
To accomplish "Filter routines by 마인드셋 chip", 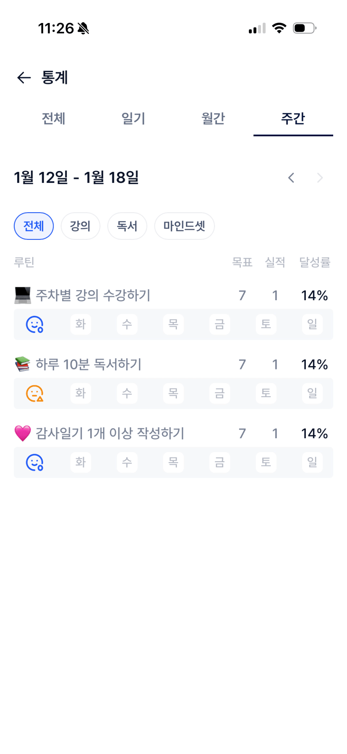I will tap(184, 226).
